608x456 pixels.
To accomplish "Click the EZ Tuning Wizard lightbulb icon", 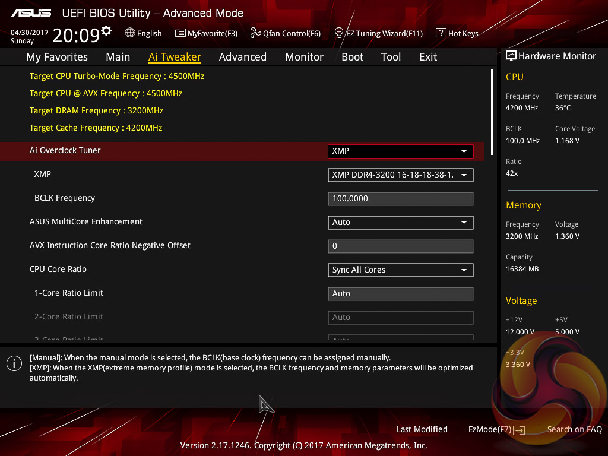I will pos(338,33).
